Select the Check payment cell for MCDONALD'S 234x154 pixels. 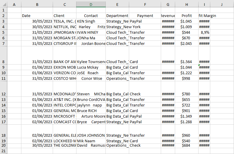[145, 89]
